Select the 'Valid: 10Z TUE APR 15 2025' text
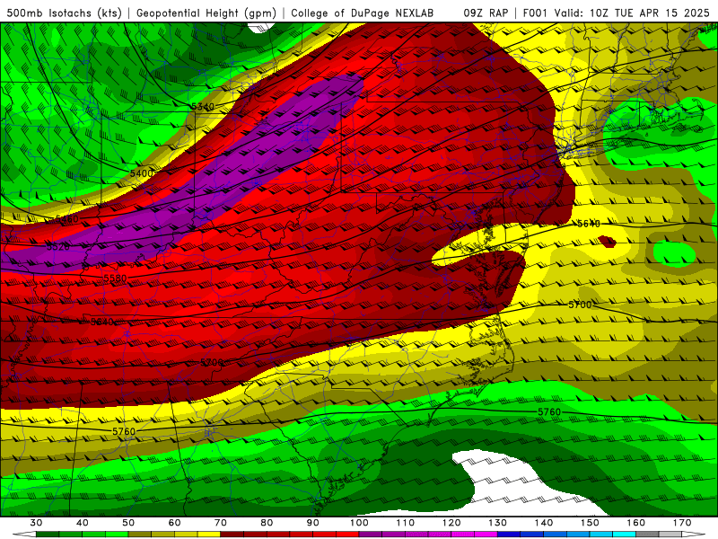The height and width of the screenshot is (539, 718). coord(632,13)
